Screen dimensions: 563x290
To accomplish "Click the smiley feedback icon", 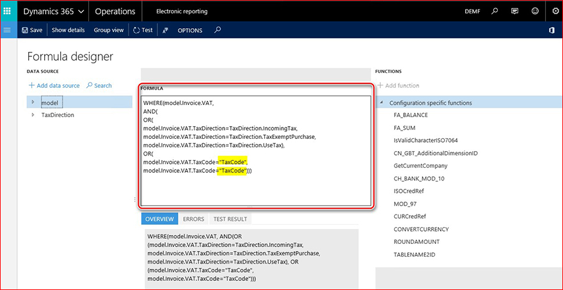I will (535, 11).
